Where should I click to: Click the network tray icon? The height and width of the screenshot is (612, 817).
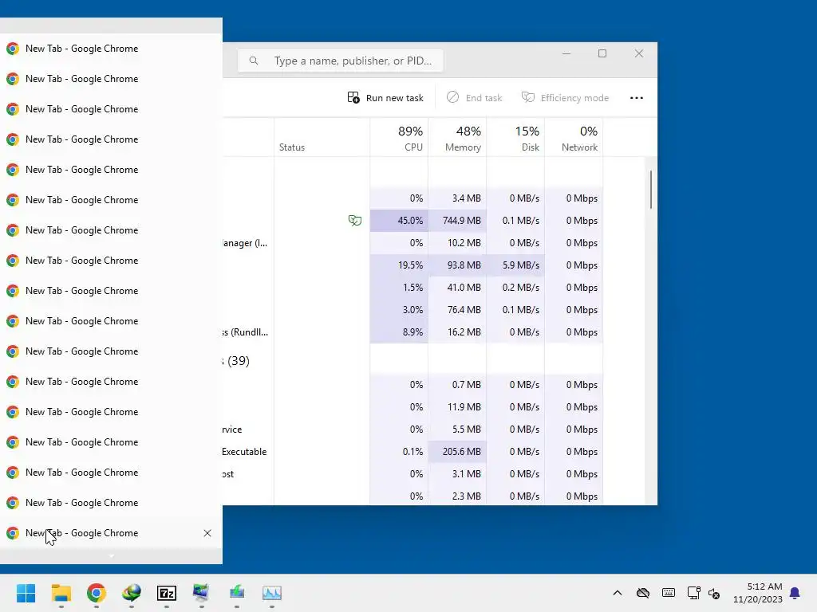(693, 593)
